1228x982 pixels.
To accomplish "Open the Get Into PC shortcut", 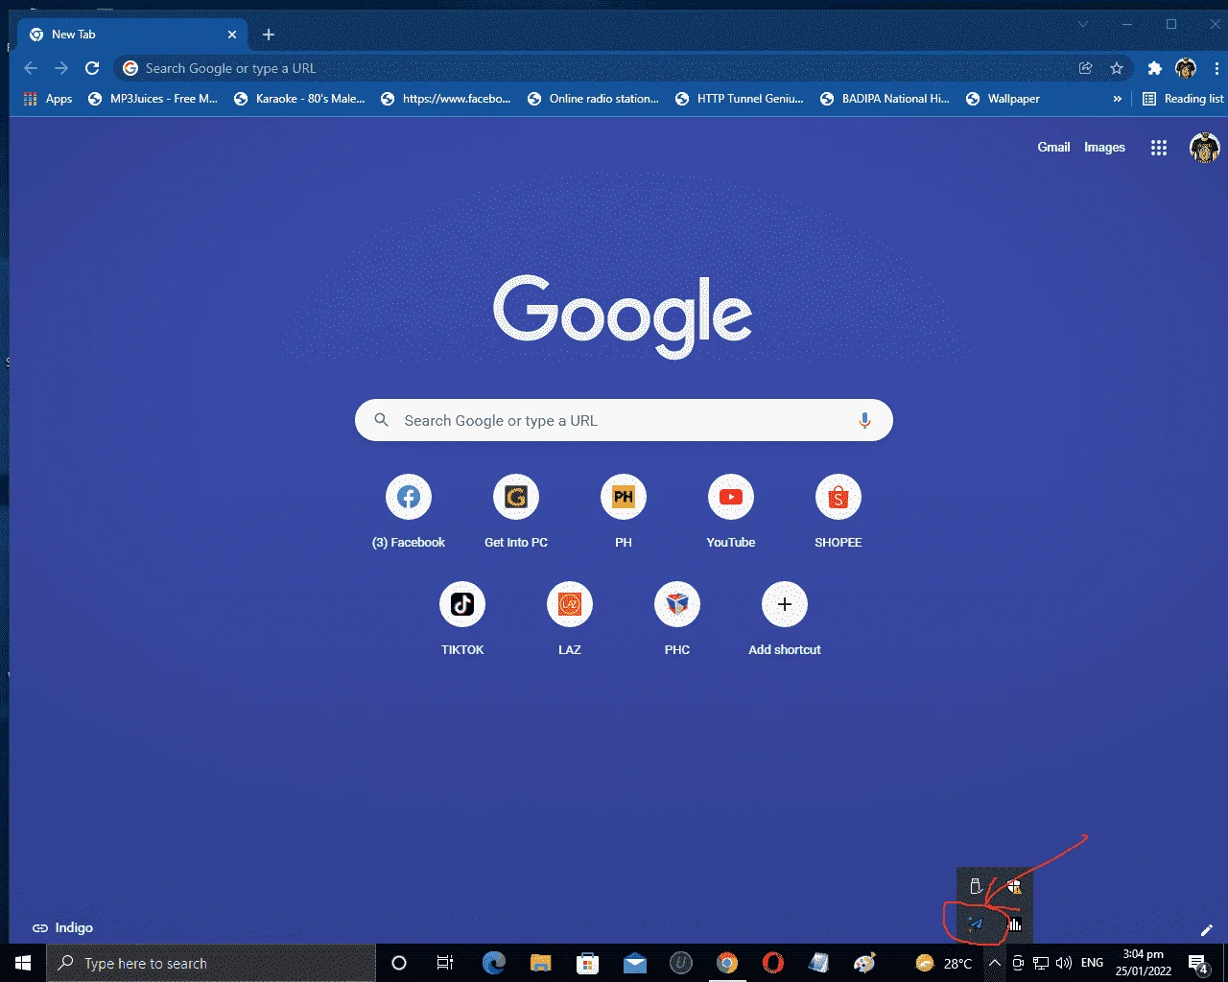I will [x=516, y=512].
